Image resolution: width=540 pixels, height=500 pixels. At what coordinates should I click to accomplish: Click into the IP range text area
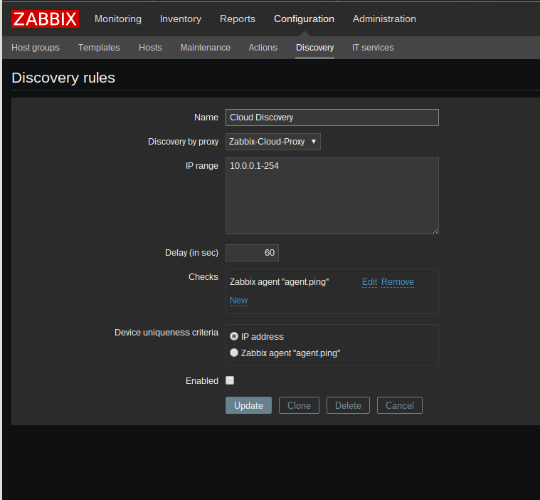pos(332,196)
